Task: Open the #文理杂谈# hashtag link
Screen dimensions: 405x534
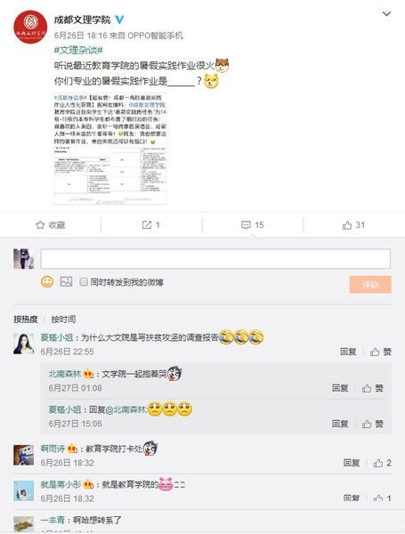Action: point(78,50)
